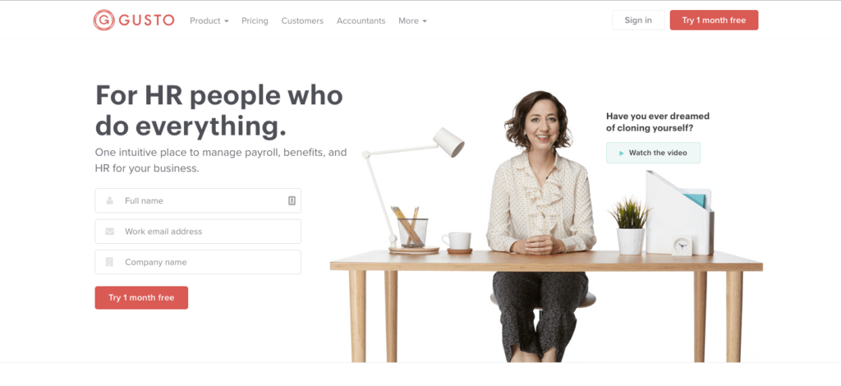This screenshot has height=386, width=841.
Task: Expand the More dropdown arrow
Action: (425, 21)
